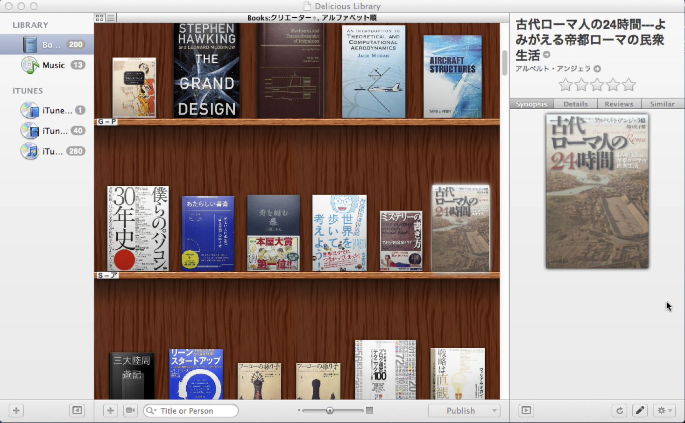
Task: Select 世界を歩いて考えよう book cover
Action: click(x=339, y=233)
